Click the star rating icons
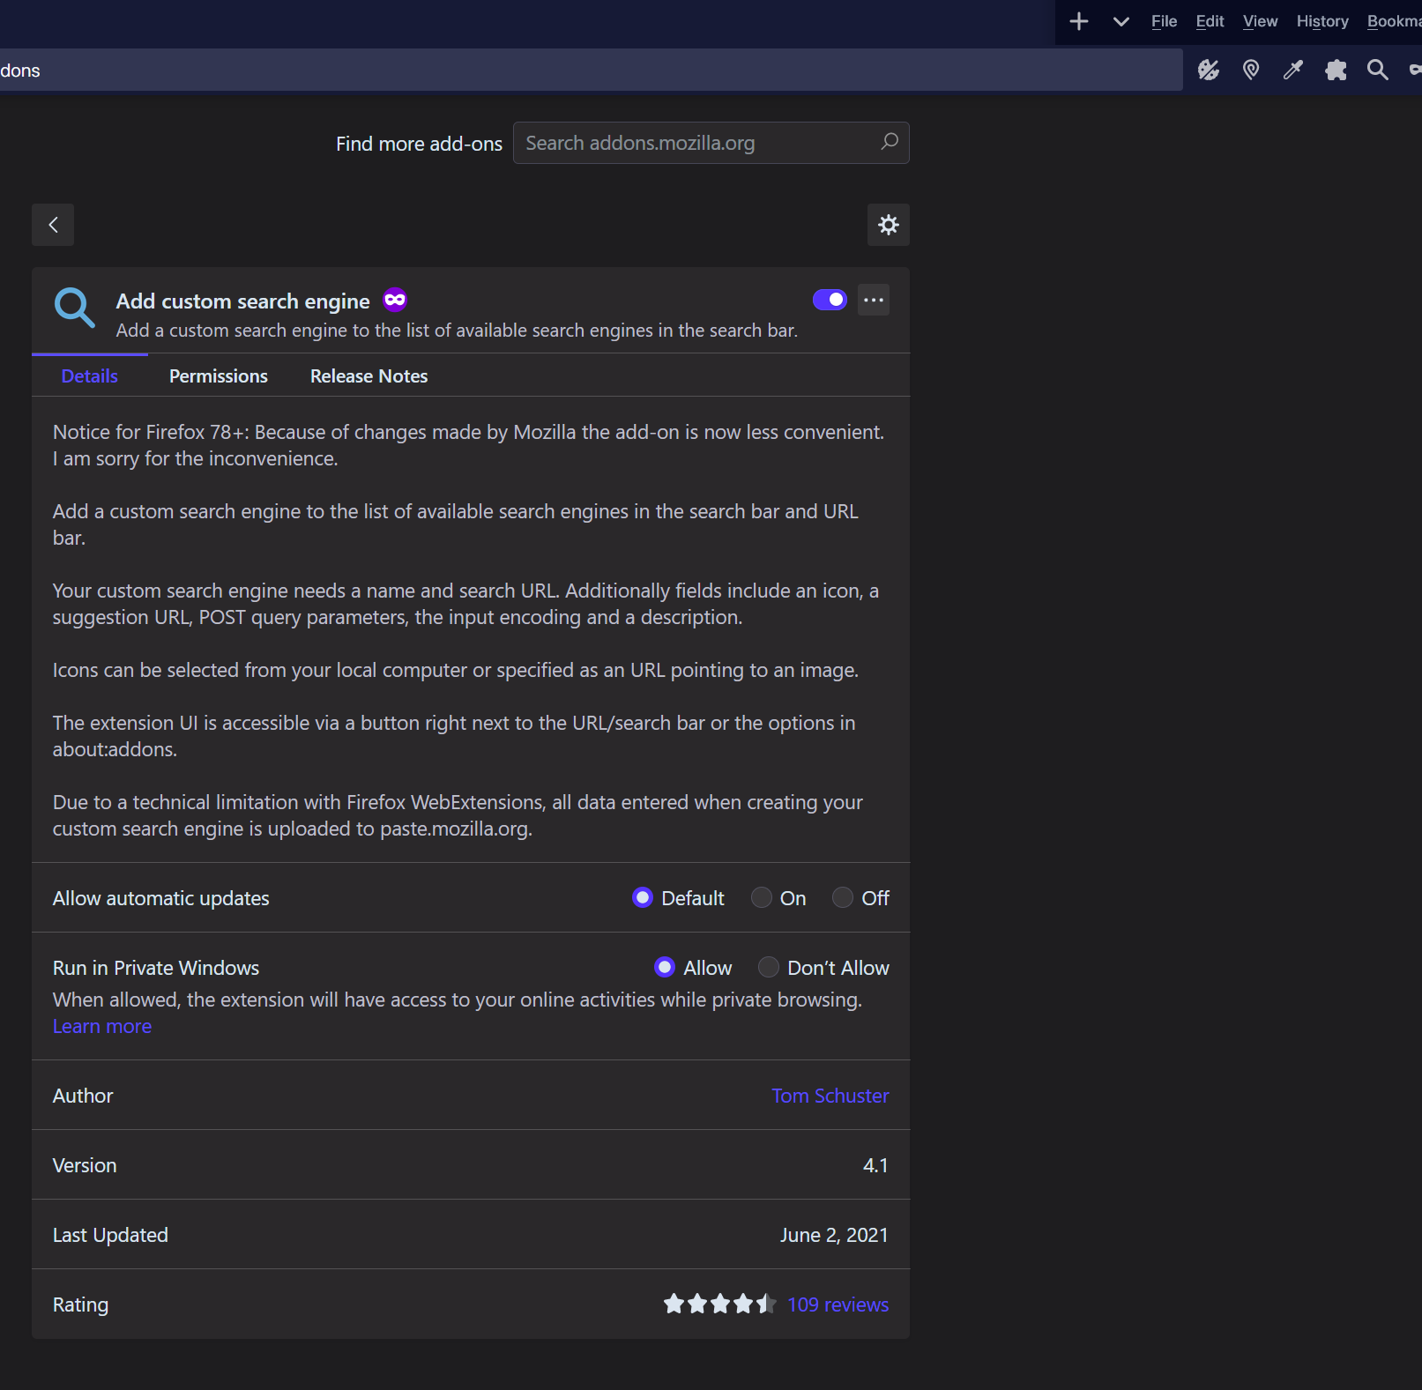Image resolution: width=1422 pixels, height=1390 pixels. pyautogui.click(x=719, y=1304)
